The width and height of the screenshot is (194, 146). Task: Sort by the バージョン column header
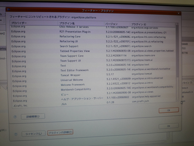(x=117, y=24)
